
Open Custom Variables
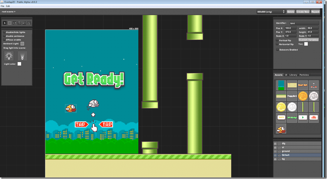point(308,40)
